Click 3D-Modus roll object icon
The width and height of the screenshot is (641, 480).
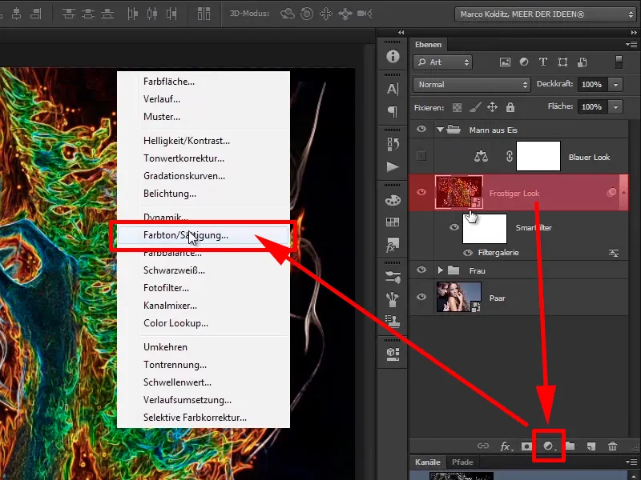pos(307,14)
